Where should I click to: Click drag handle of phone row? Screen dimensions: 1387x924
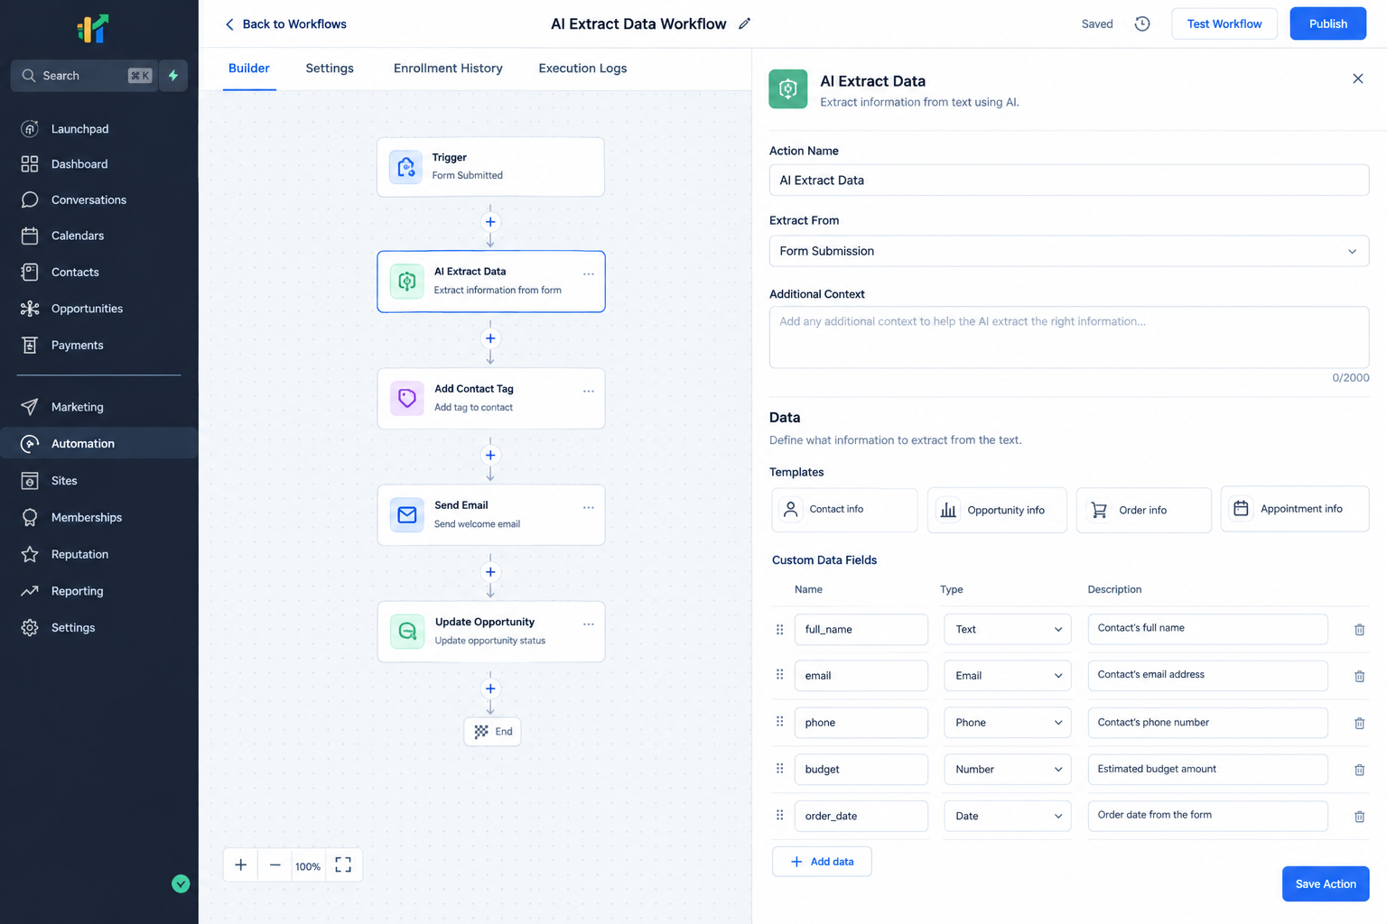tap(780, 722)
